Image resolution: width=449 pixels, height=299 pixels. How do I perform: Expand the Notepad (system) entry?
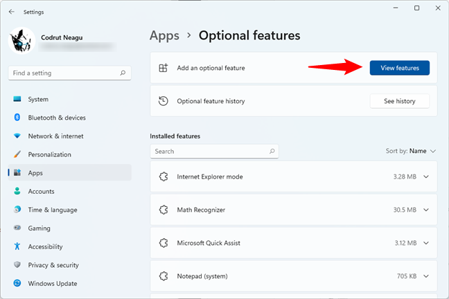point(426,276)
